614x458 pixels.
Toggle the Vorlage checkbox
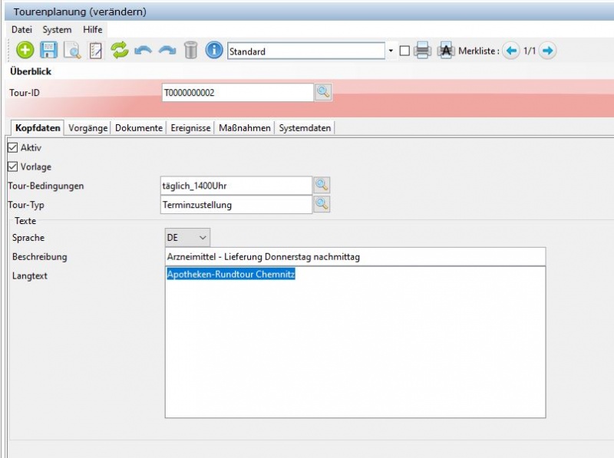pyautogui.click(x=12, y=166)
